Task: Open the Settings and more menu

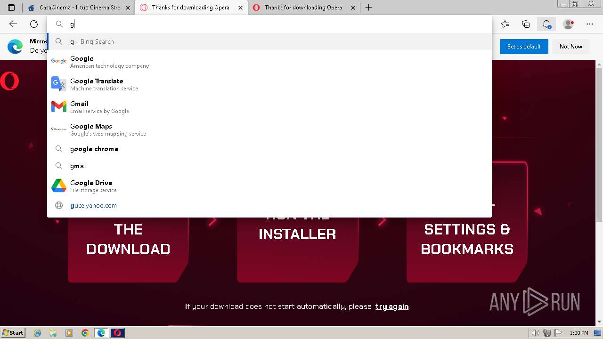Action: [x=590, y=24]
